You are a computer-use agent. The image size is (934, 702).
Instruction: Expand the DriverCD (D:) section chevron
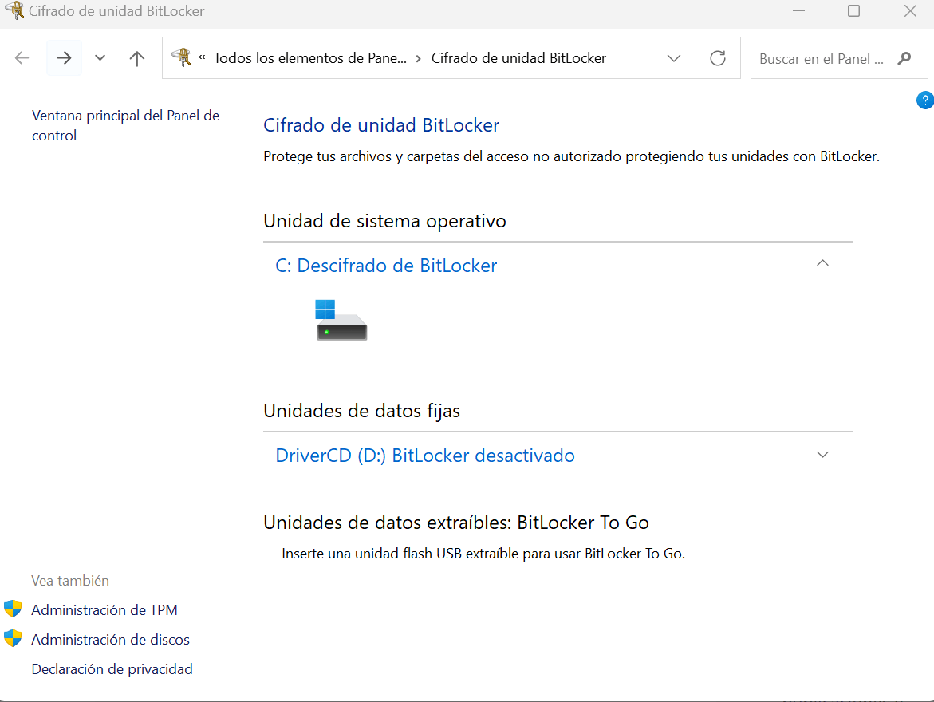point(822,455)
